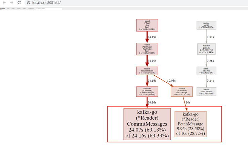Click the 0.24s edge label
The image size is (248, 155).
[x=210, y=81]
